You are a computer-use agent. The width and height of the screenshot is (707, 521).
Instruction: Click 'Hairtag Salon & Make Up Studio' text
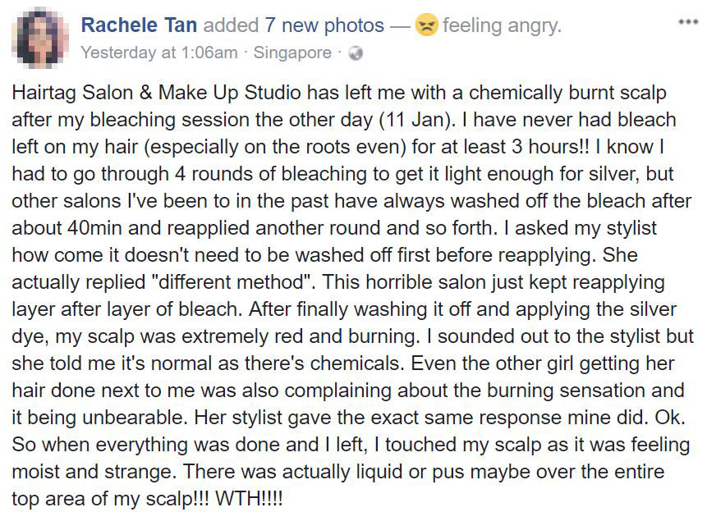coord(141,93)
